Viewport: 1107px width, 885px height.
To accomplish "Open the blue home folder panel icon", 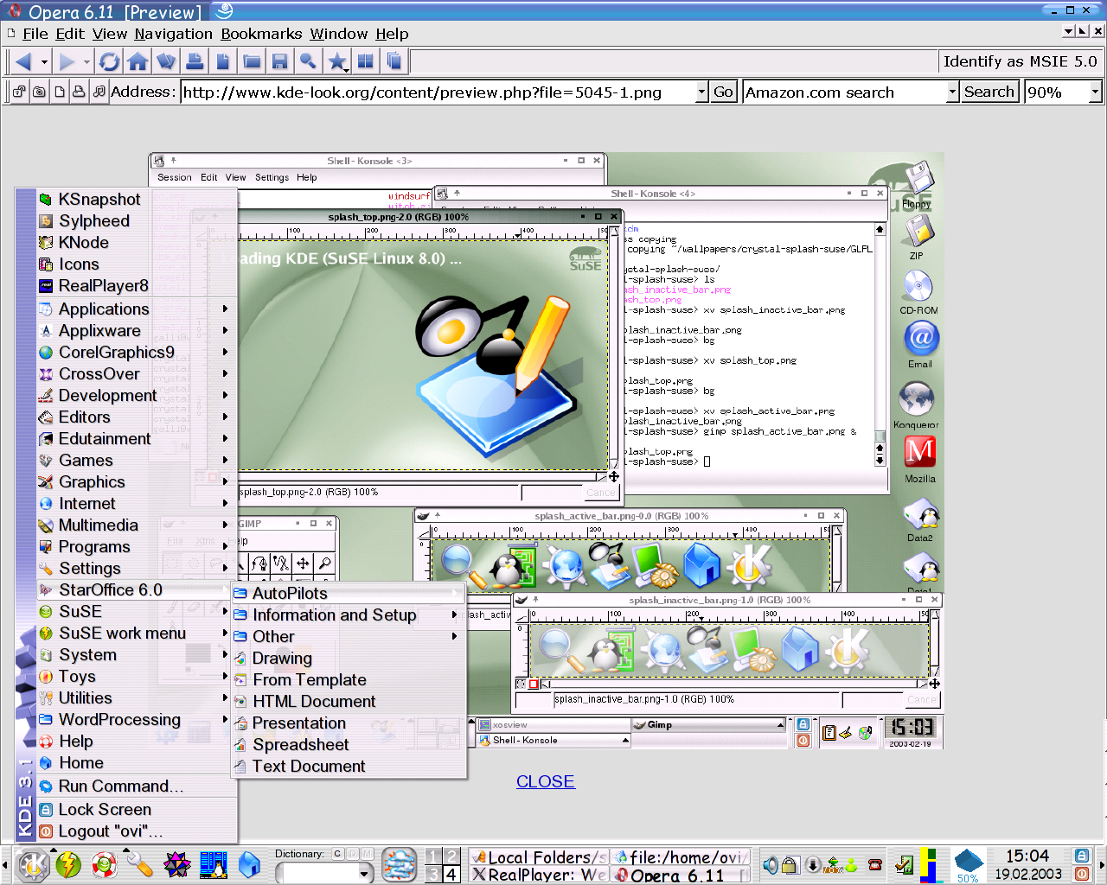I will coord(249,864).
